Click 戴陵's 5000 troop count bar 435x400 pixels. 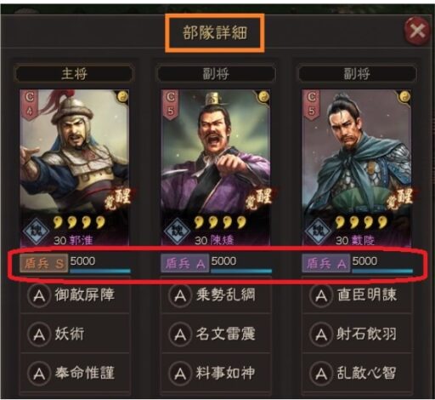click(382, 264)
